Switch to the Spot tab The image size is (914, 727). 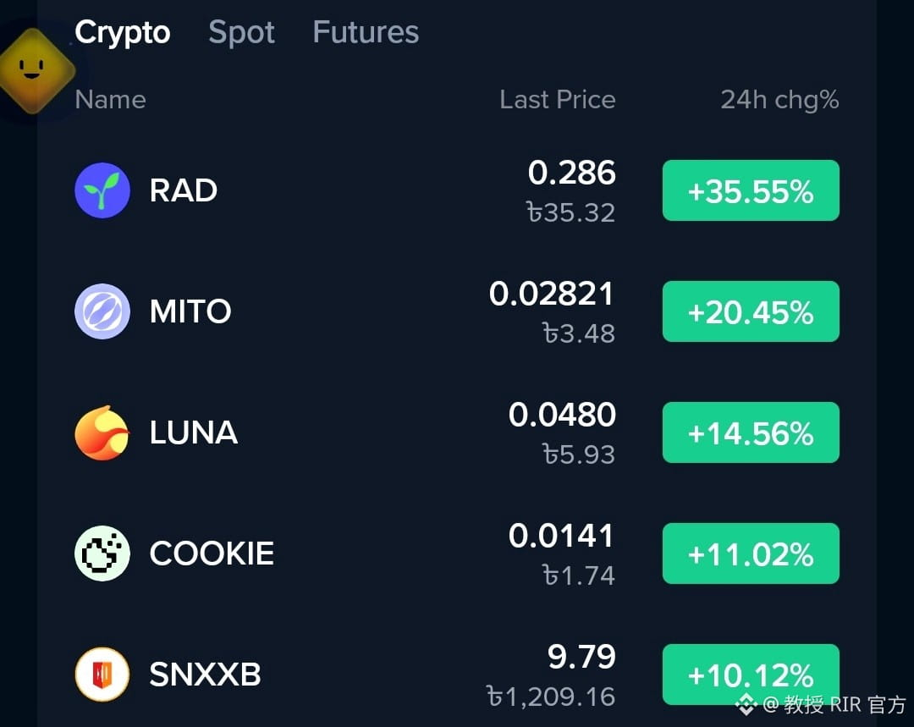(x=241, y=32)
